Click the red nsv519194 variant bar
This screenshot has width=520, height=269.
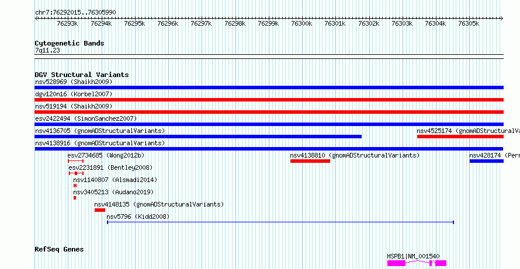pyautogui.click(x=269, y=112)
